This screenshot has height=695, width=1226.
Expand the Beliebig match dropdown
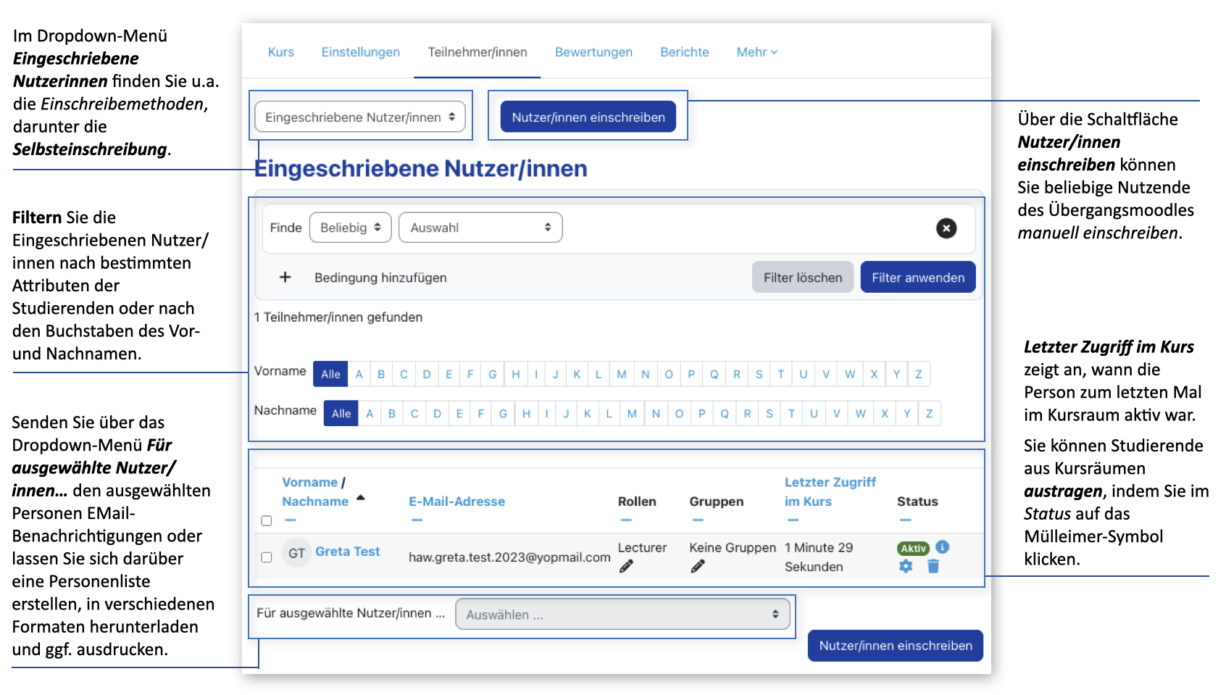point(350,228)
